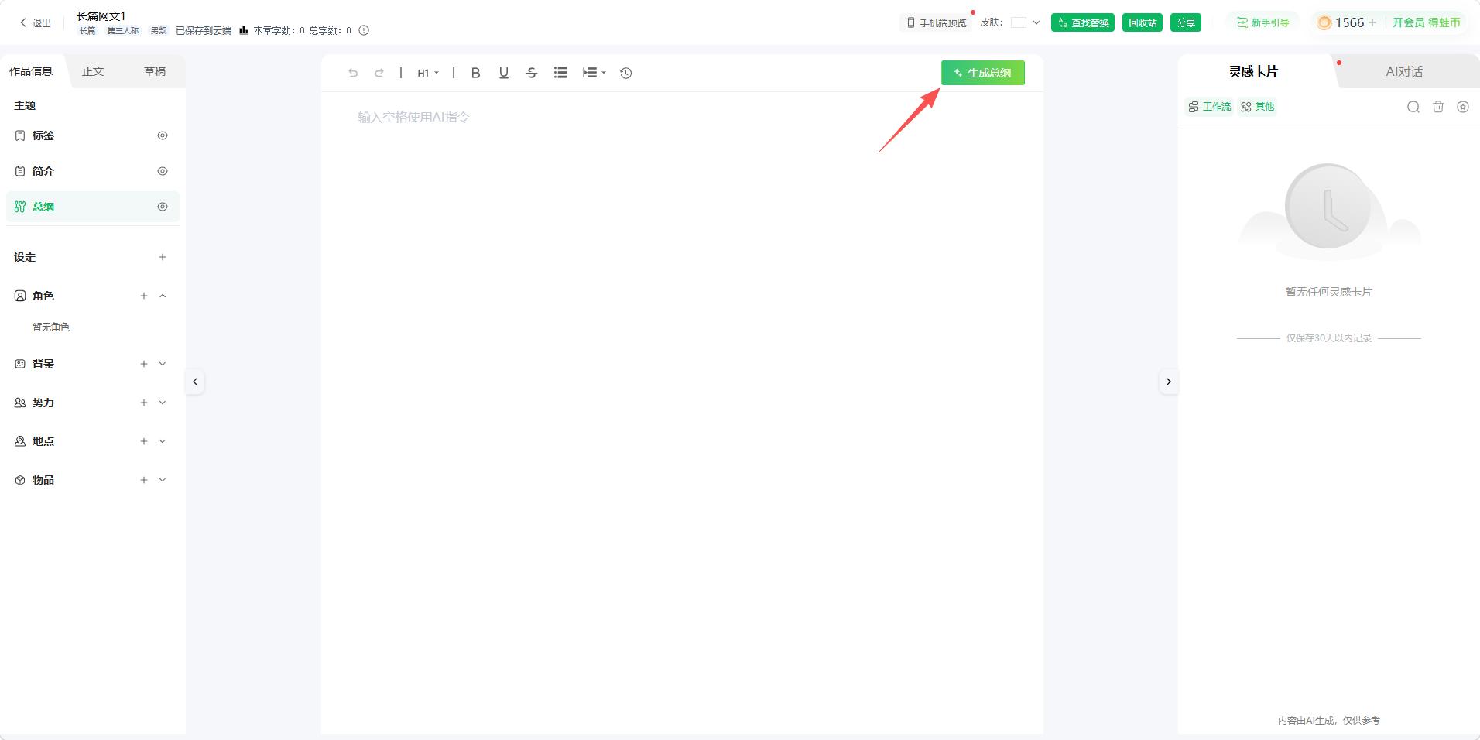Image resolution: width=1480 pixels, height=740 pixels.
Task: Add a new 势力 entry
Action: [144, 403]
